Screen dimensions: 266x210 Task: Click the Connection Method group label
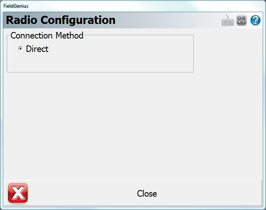[47, 35]
